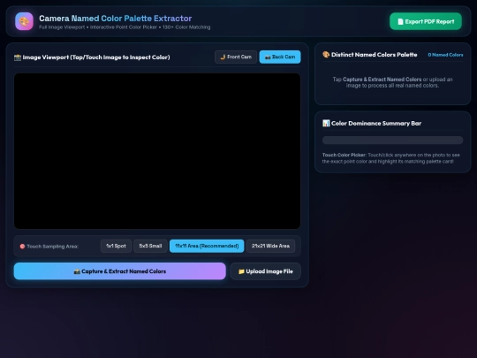The image size is (477, 358).
Task: Click the Camera Named Color Palette Extractor title
Action: coord(116,19)
